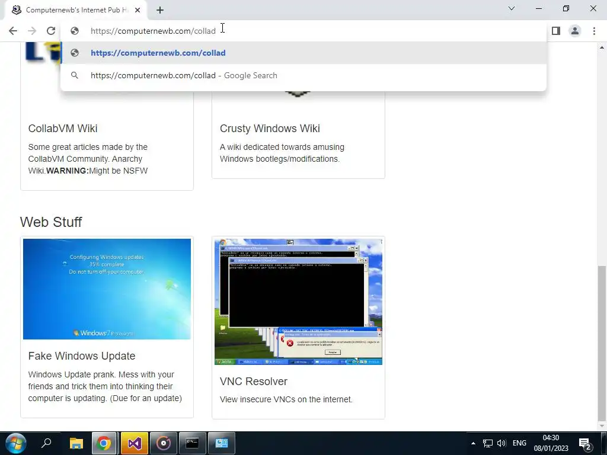Click the 'View insecure VNCs on the internet.' text
Viewport: 607px width, 455px height.
[286, 399]
